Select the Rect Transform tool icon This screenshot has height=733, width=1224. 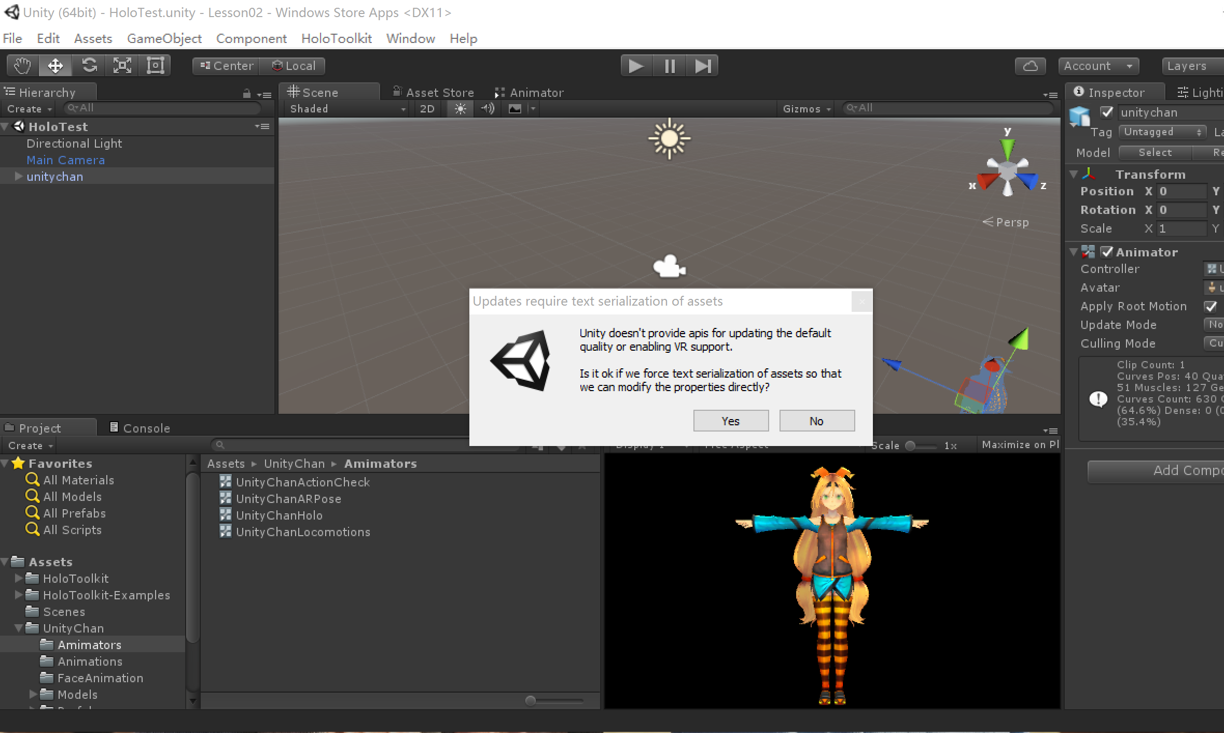(155, 66)
